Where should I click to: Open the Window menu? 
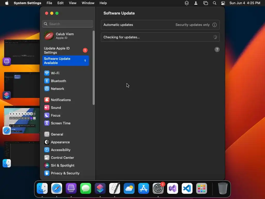click(x=88, y=3)
